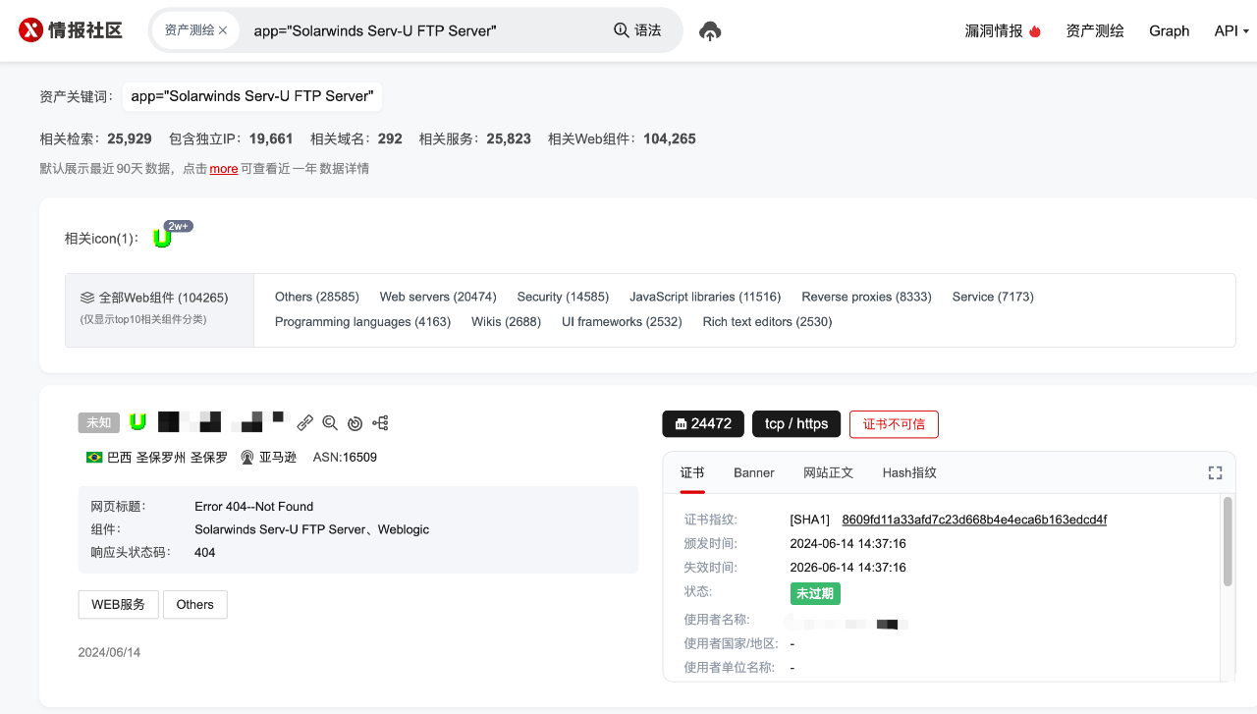Filter by Others (28585)
Image resolution: width=1257 pixels, height=714 pixels.
(x=317, y=297)
